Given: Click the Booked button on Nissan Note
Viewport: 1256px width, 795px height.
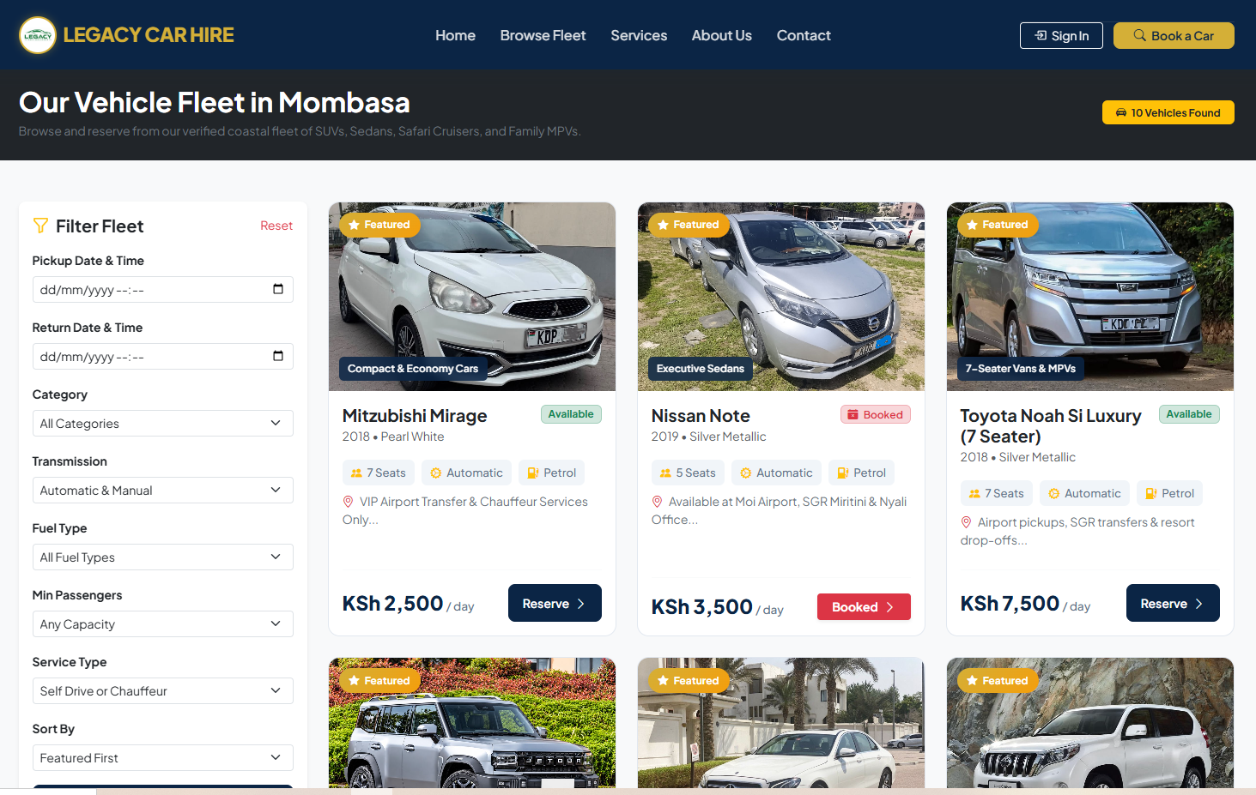Looking at the screenshot, I should pyautogui.click(x=864, y=606).
